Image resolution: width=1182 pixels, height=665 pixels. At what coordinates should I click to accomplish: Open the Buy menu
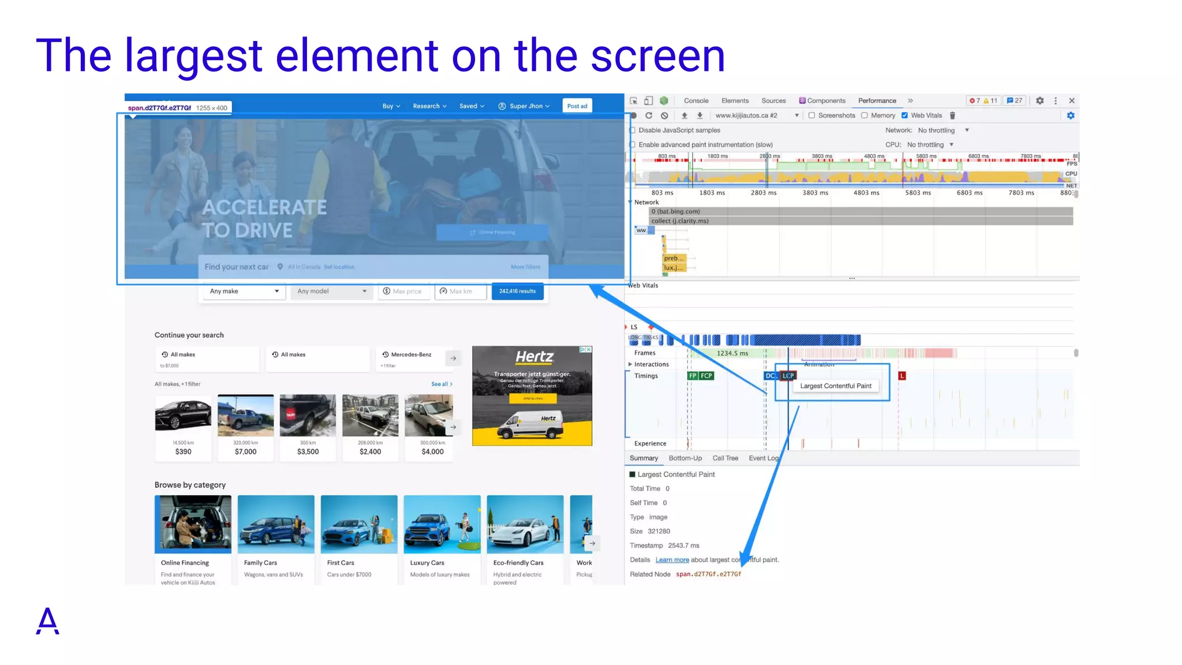(x=391, y=106)
